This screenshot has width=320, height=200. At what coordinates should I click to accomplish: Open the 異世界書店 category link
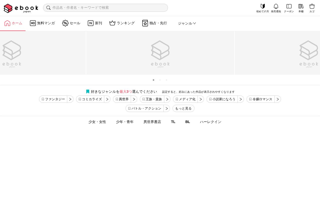[x=152, y=122]
